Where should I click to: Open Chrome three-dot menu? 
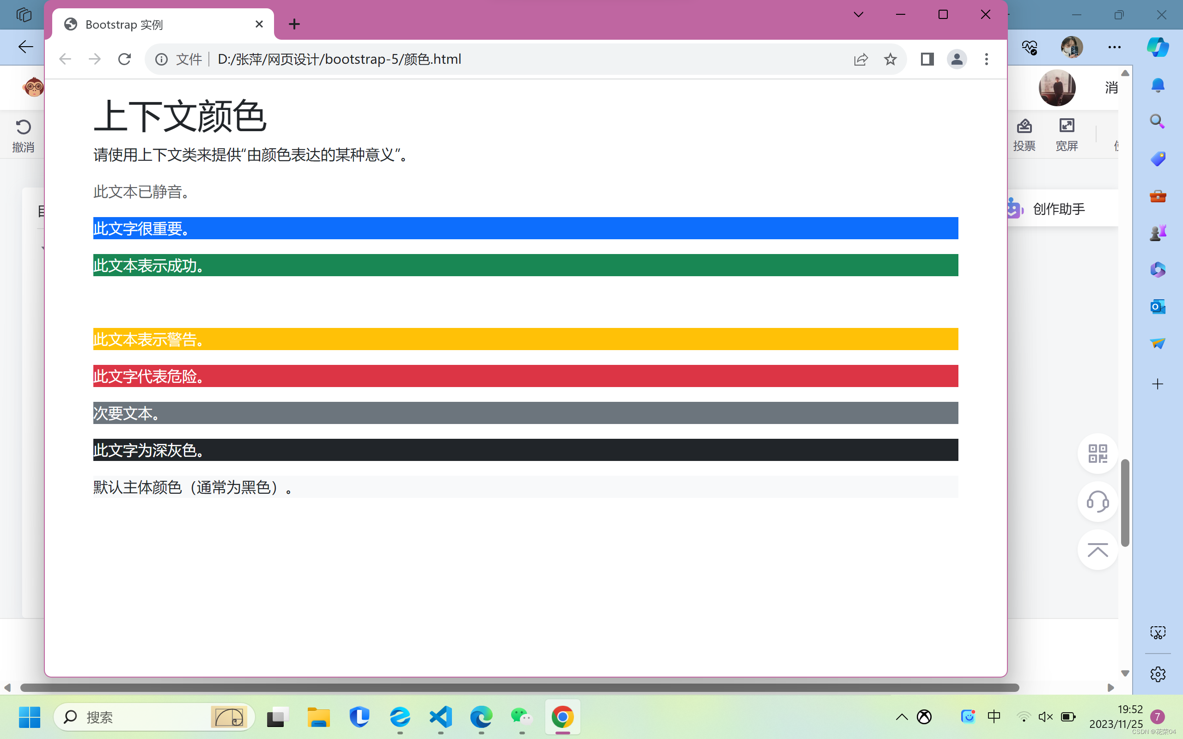pos(987,59)
